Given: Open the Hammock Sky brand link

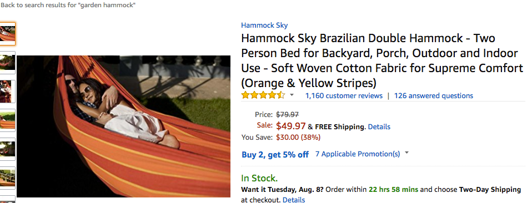Looking at the screenshot, I should click(x=264, y=25).
